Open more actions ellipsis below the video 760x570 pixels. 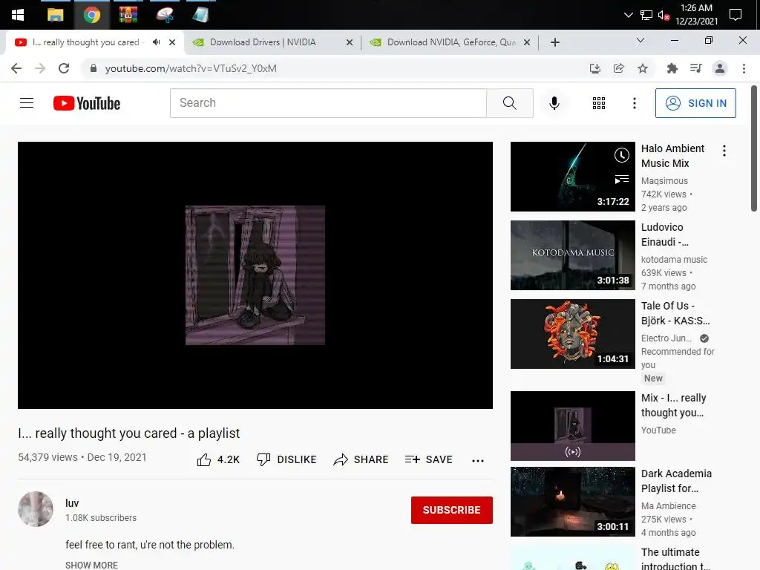(x=477, y=460)
